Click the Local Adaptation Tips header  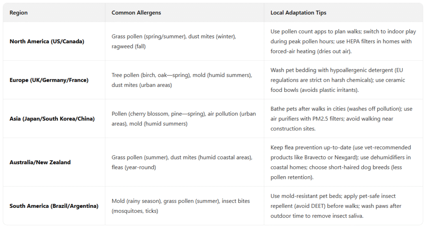click(x=298, y=13)
